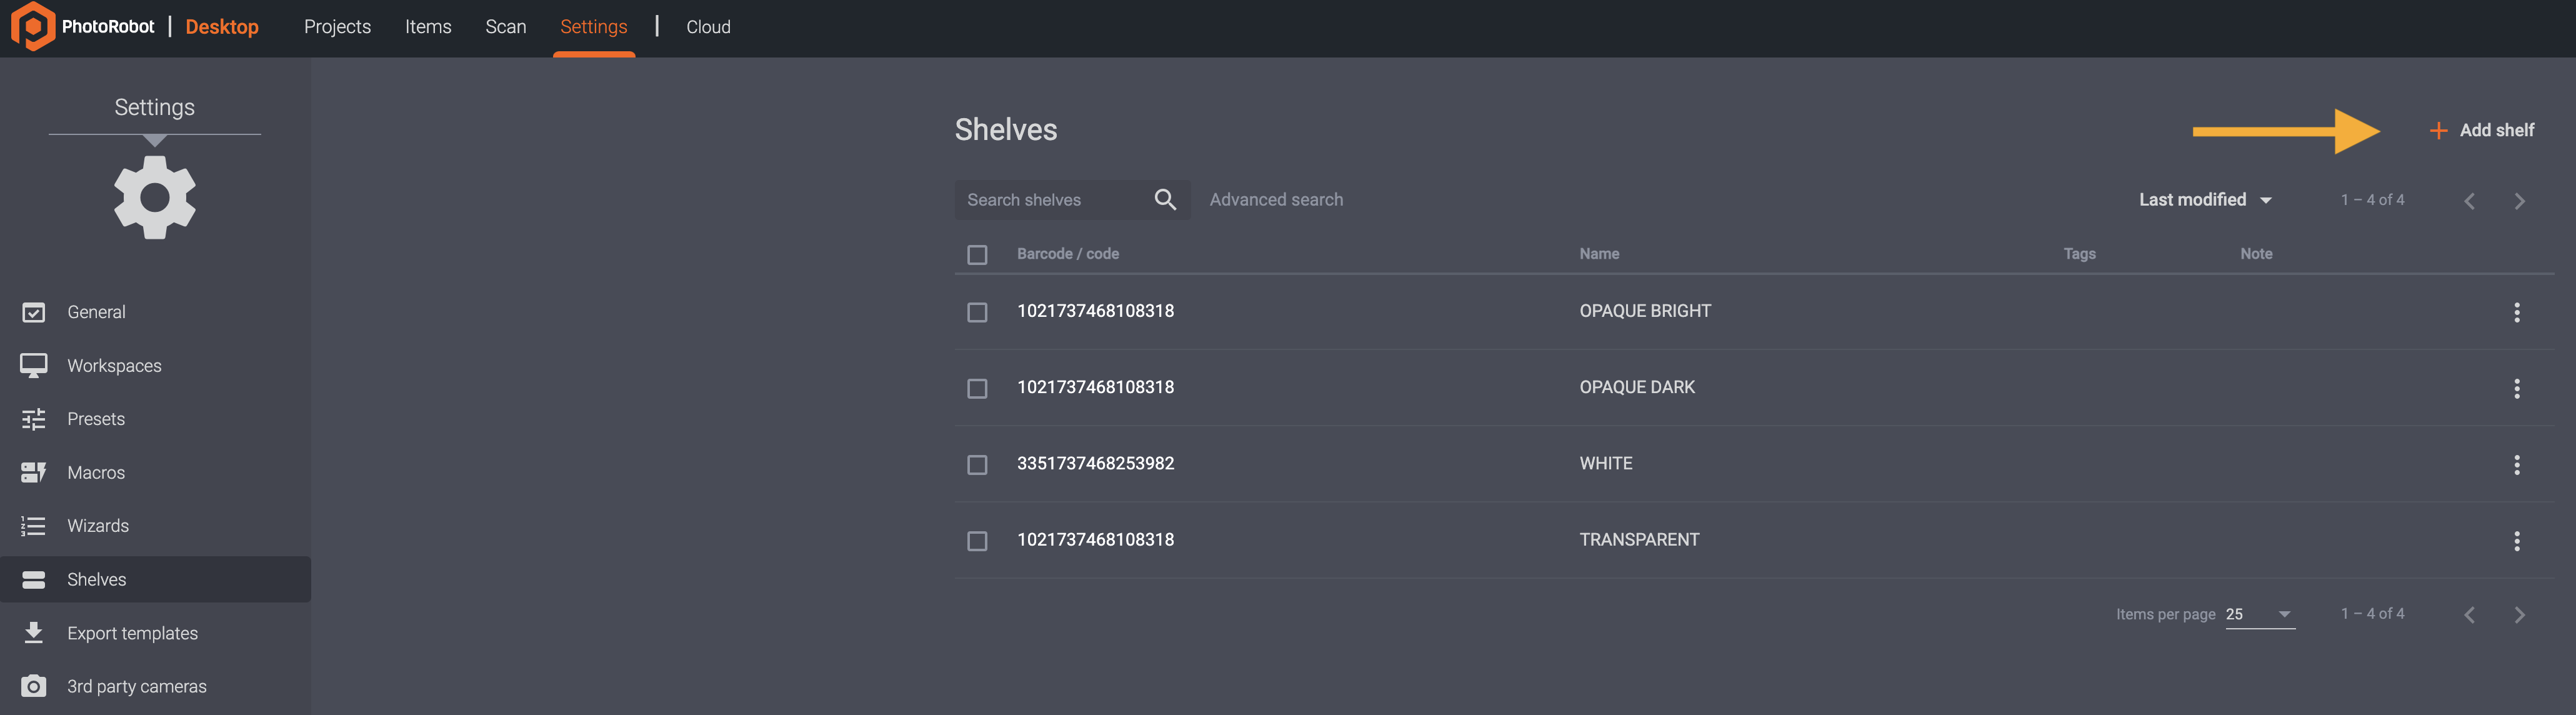
Task: Check the OPAQUE DARK shelf checkbox
Action: [977, 388]
